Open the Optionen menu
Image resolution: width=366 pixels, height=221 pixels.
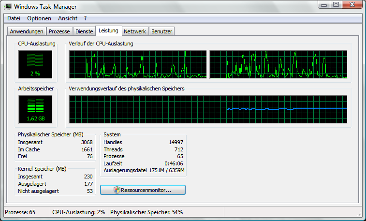39,18
